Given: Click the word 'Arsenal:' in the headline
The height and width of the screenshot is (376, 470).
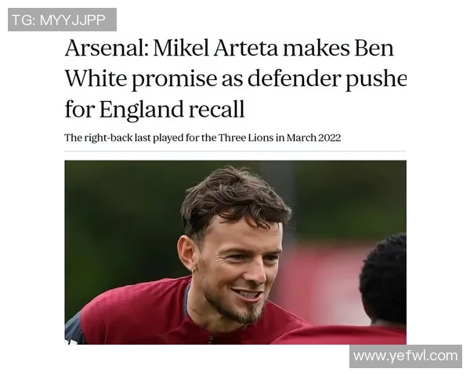Looking at the screenshot, I should [104, 49].
